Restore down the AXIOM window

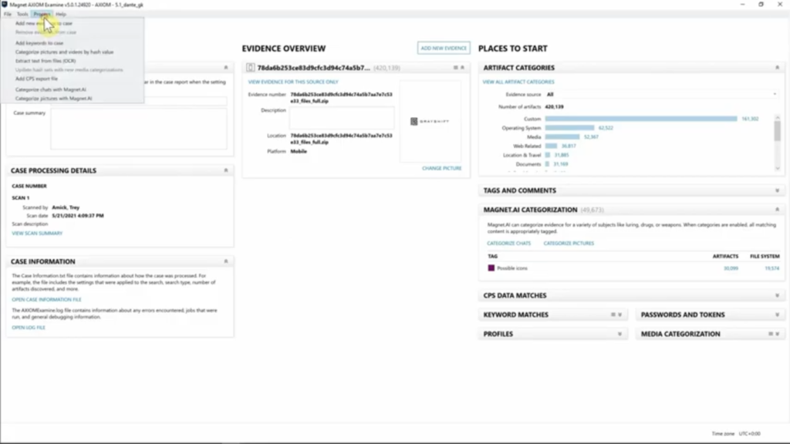761,5
